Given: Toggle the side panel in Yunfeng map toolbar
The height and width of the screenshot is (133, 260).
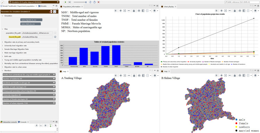Looking at the screenshot, I should (143, 76).
